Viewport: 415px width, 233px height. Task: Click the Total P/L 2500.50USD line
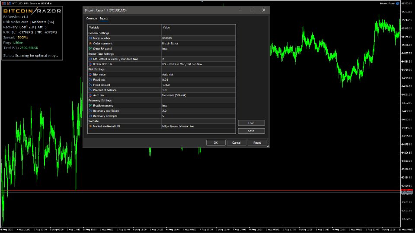click(21, 48)
